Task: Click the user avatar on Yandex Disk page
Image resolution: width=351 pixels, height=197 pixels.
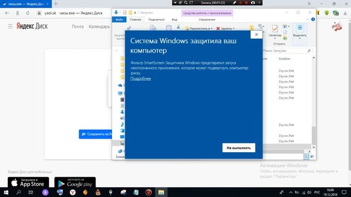Action: click(x=337, y=26)
